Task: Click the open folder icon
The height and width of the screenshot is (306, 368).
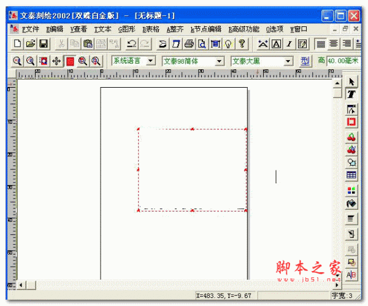Action: [31, 44]
